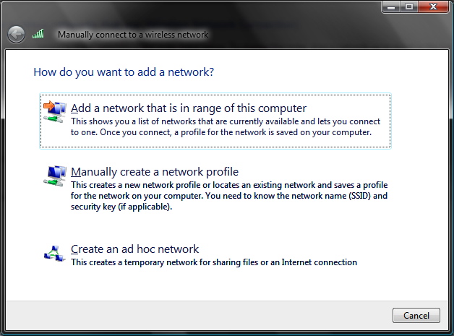Minimize the wireless network wizard window
Viewport: 454px width, 336px height.
pos(392,7)
